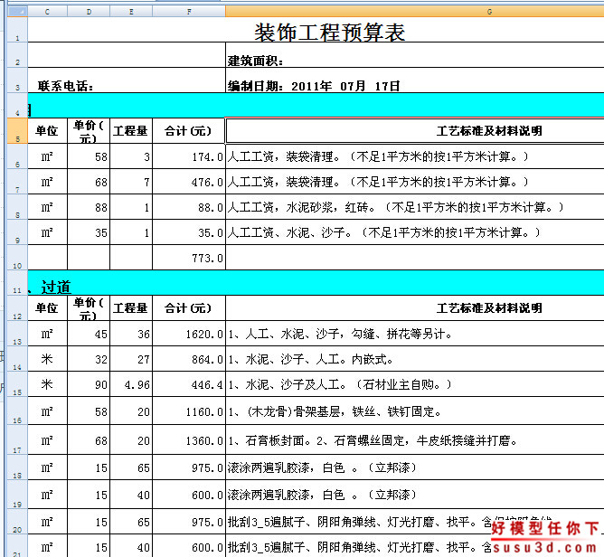Viewport: 604px width, 557px height.
Task: Select column D header
Action: point(89,12)
